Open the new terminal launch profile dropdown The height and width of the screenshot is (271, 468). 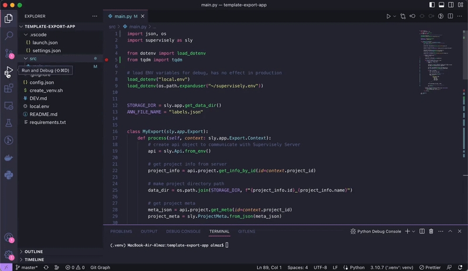[x=414, y=231]
